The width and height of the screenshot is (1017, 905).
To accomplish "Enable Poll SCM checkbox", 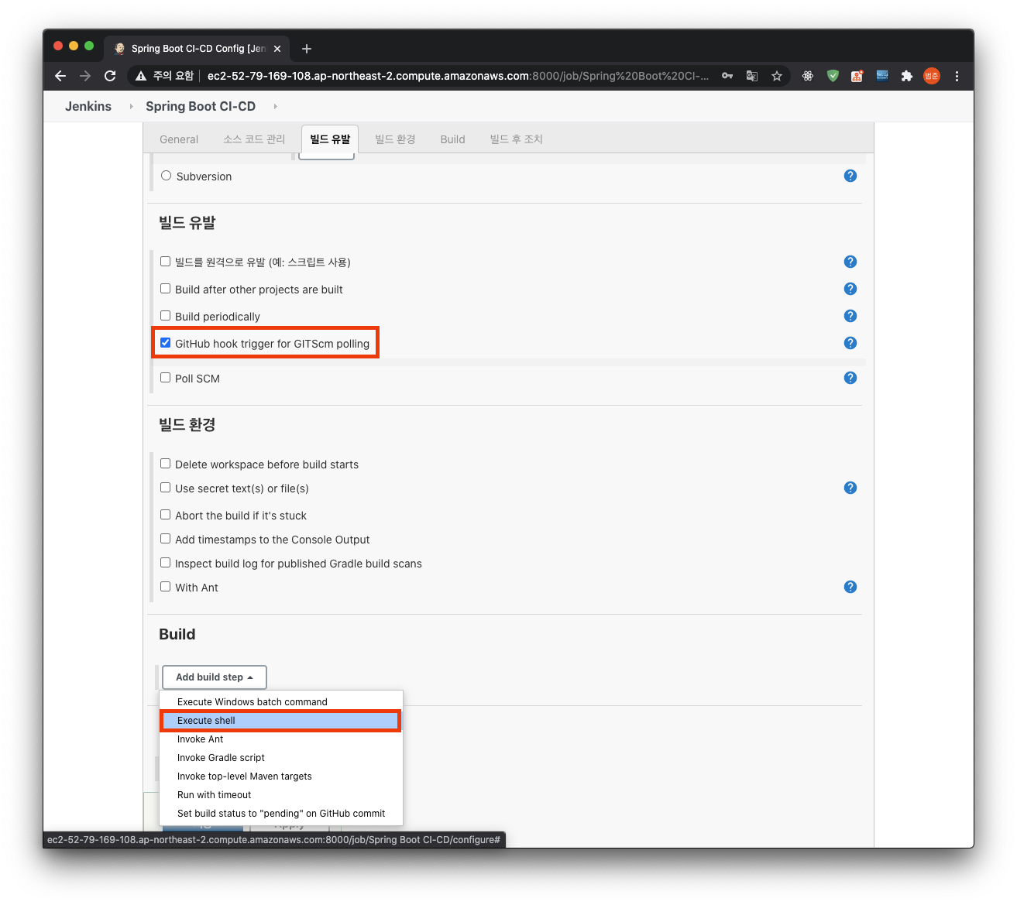I will click(x=165, y=378).
